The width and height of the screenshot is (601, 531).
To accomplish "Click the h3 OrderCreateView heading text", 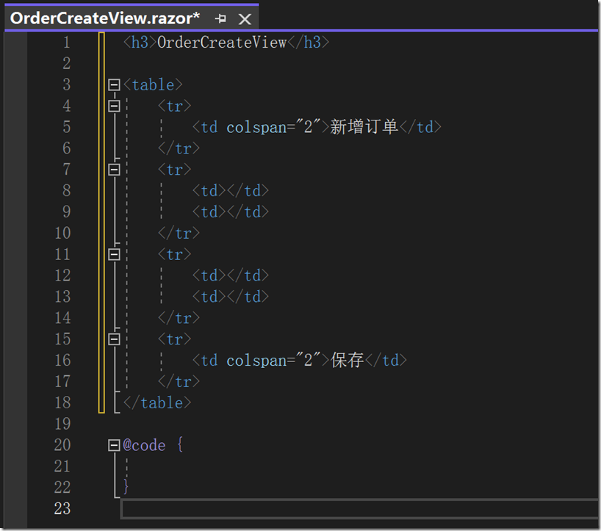I will coord(222,43).
